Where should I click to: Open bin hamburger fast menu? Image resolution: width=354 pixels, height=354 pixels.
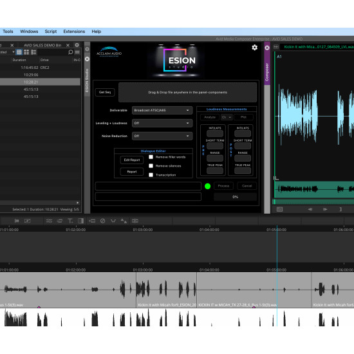click(x=77, y=52)
